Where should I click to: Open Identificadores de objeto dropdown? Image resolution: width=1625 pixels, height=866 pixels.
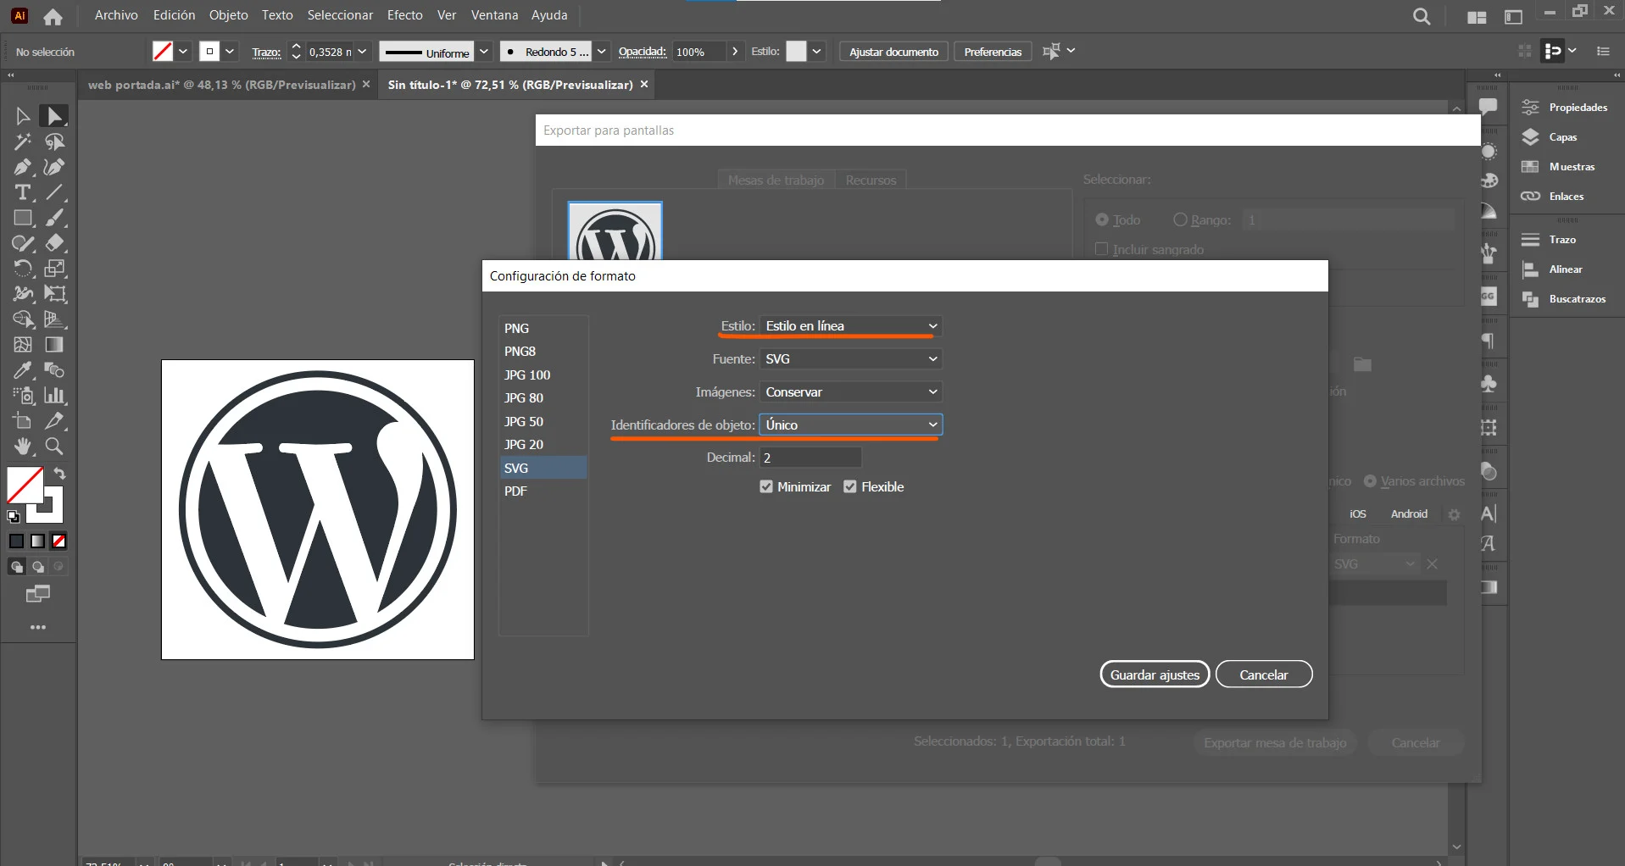pos(851,425)
